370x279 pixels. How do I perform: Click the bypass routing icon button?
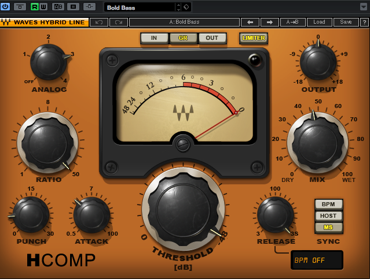click(20, 7)
